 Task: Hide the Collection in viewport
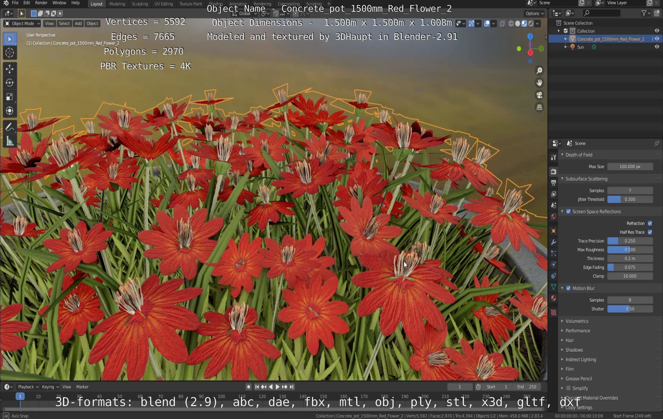pos(657,31)
